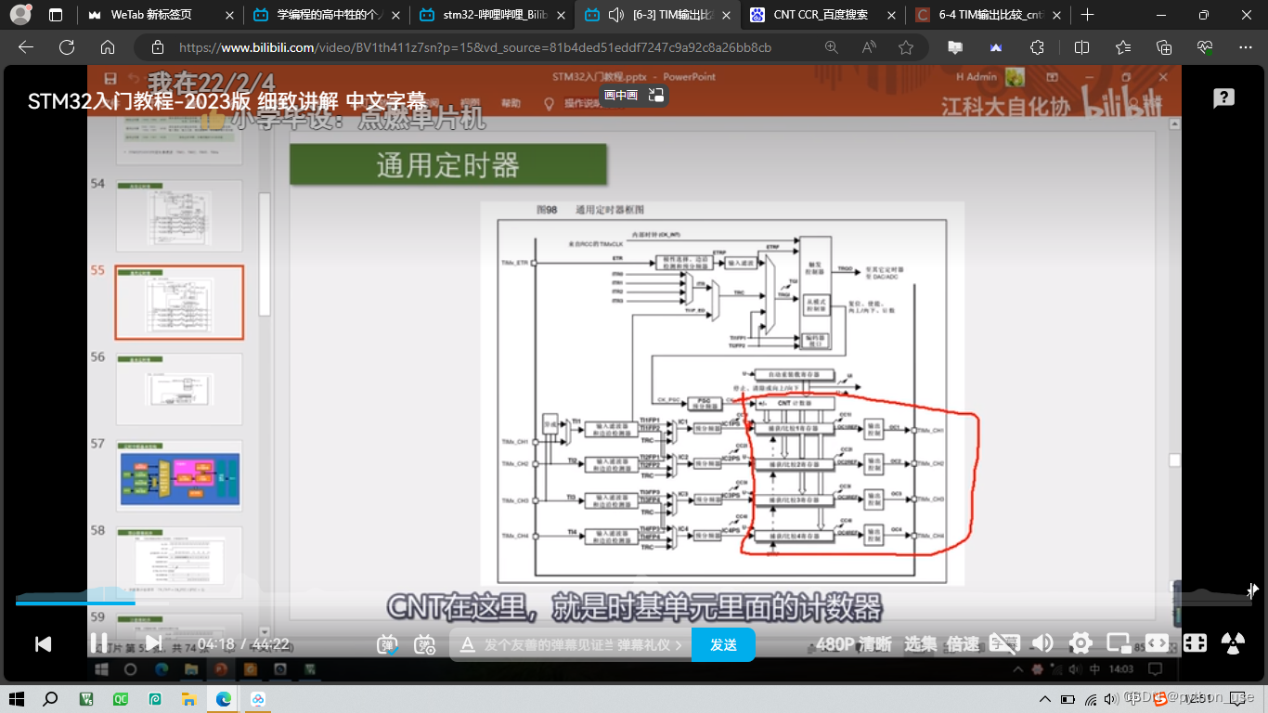Pause the video playback
Image resolution: width=1268 pixels, height=713 pixels.
pos(98,642)
